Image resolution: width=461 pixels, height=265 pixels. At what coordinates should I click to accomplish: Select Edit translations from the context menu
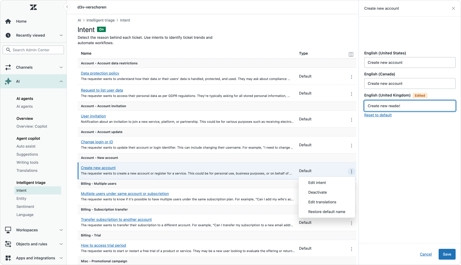point(322,202)
